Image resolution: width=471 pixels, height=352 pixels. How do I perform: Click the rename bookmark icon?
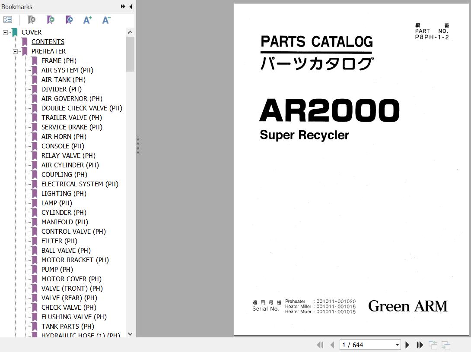(x=69, y=20)
